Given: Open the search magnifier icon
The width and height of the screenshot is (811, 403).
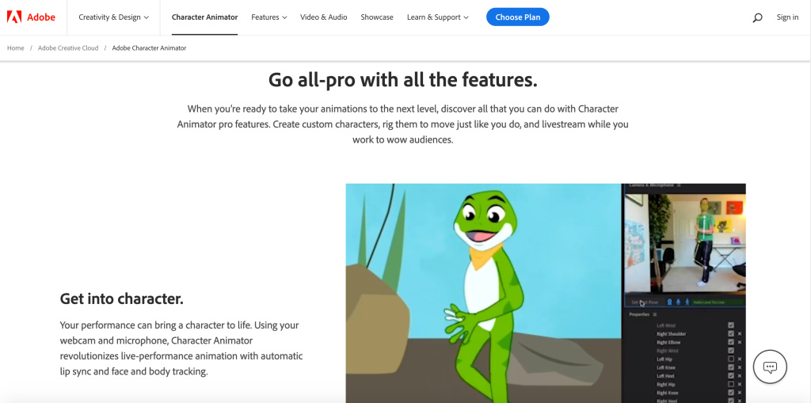Looking at the screenshot, I should [757, 17].
